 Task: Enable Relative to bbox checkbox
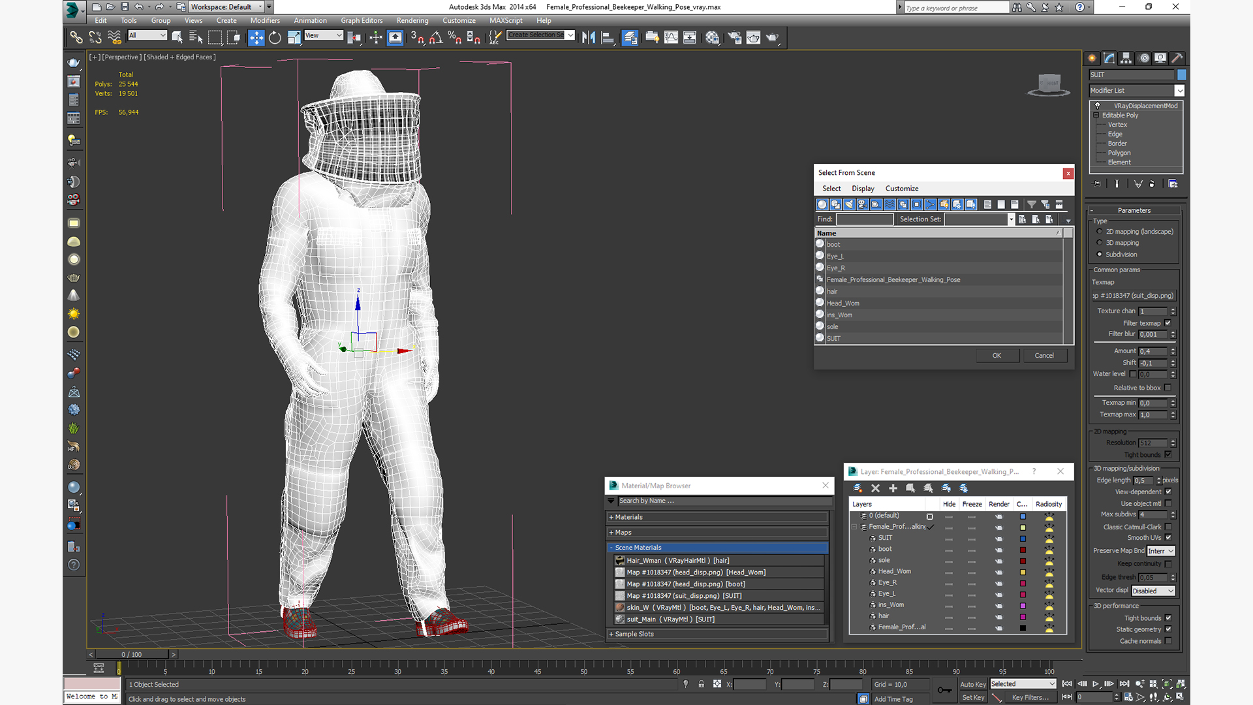1168,388
